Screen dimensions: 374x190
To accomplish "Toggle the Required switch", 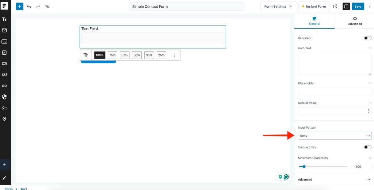I will [368, 38].
